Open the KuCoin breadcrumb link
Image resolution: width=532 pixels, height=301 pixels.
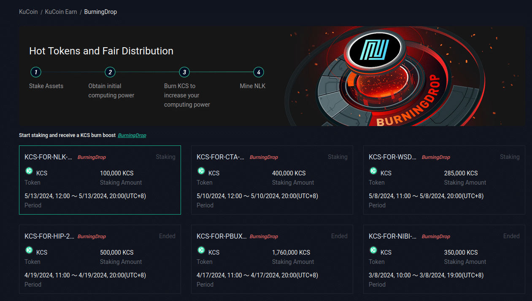click(29, 12)
